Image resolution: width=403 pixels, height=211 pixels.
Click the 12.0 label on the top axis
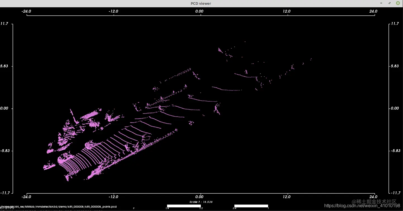287,11
